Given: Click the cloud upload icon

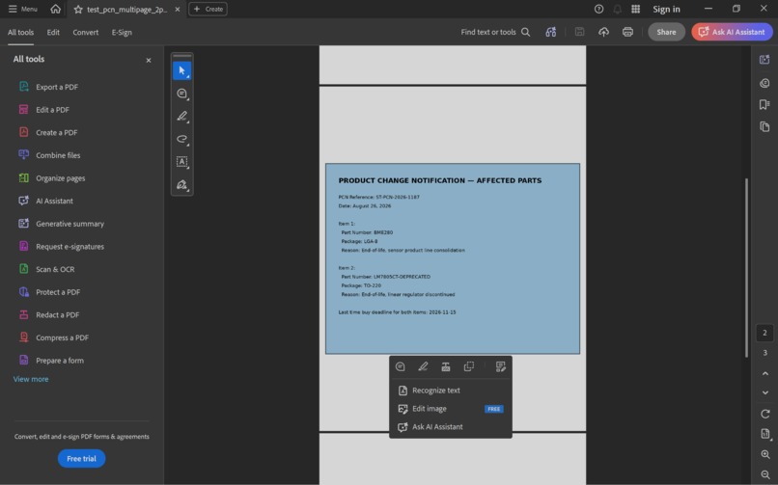Looking at the screenshot, I should pos(603,32).
